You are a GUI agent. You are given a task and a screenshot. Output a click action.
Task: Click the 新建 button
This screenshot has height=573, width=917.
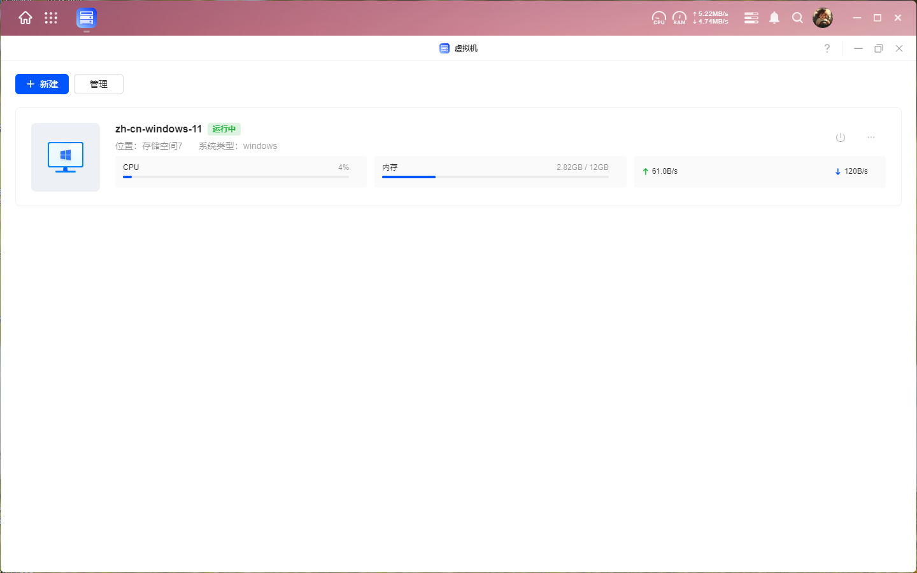click(x=42, y=84)
